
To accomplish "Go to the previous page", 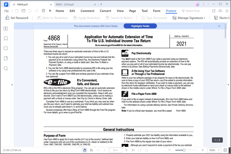I will click(x=105, y=150).
